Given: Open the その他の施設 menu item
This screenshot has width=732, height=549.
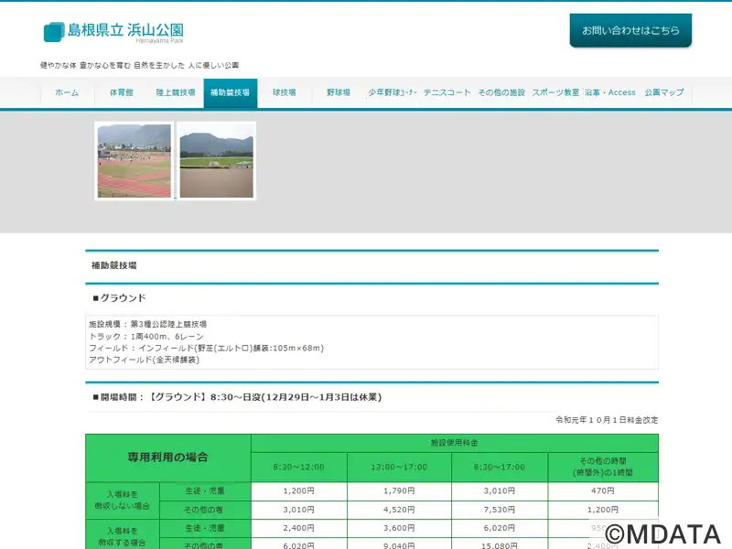Looking at the screenshot, I should (501, 93).
